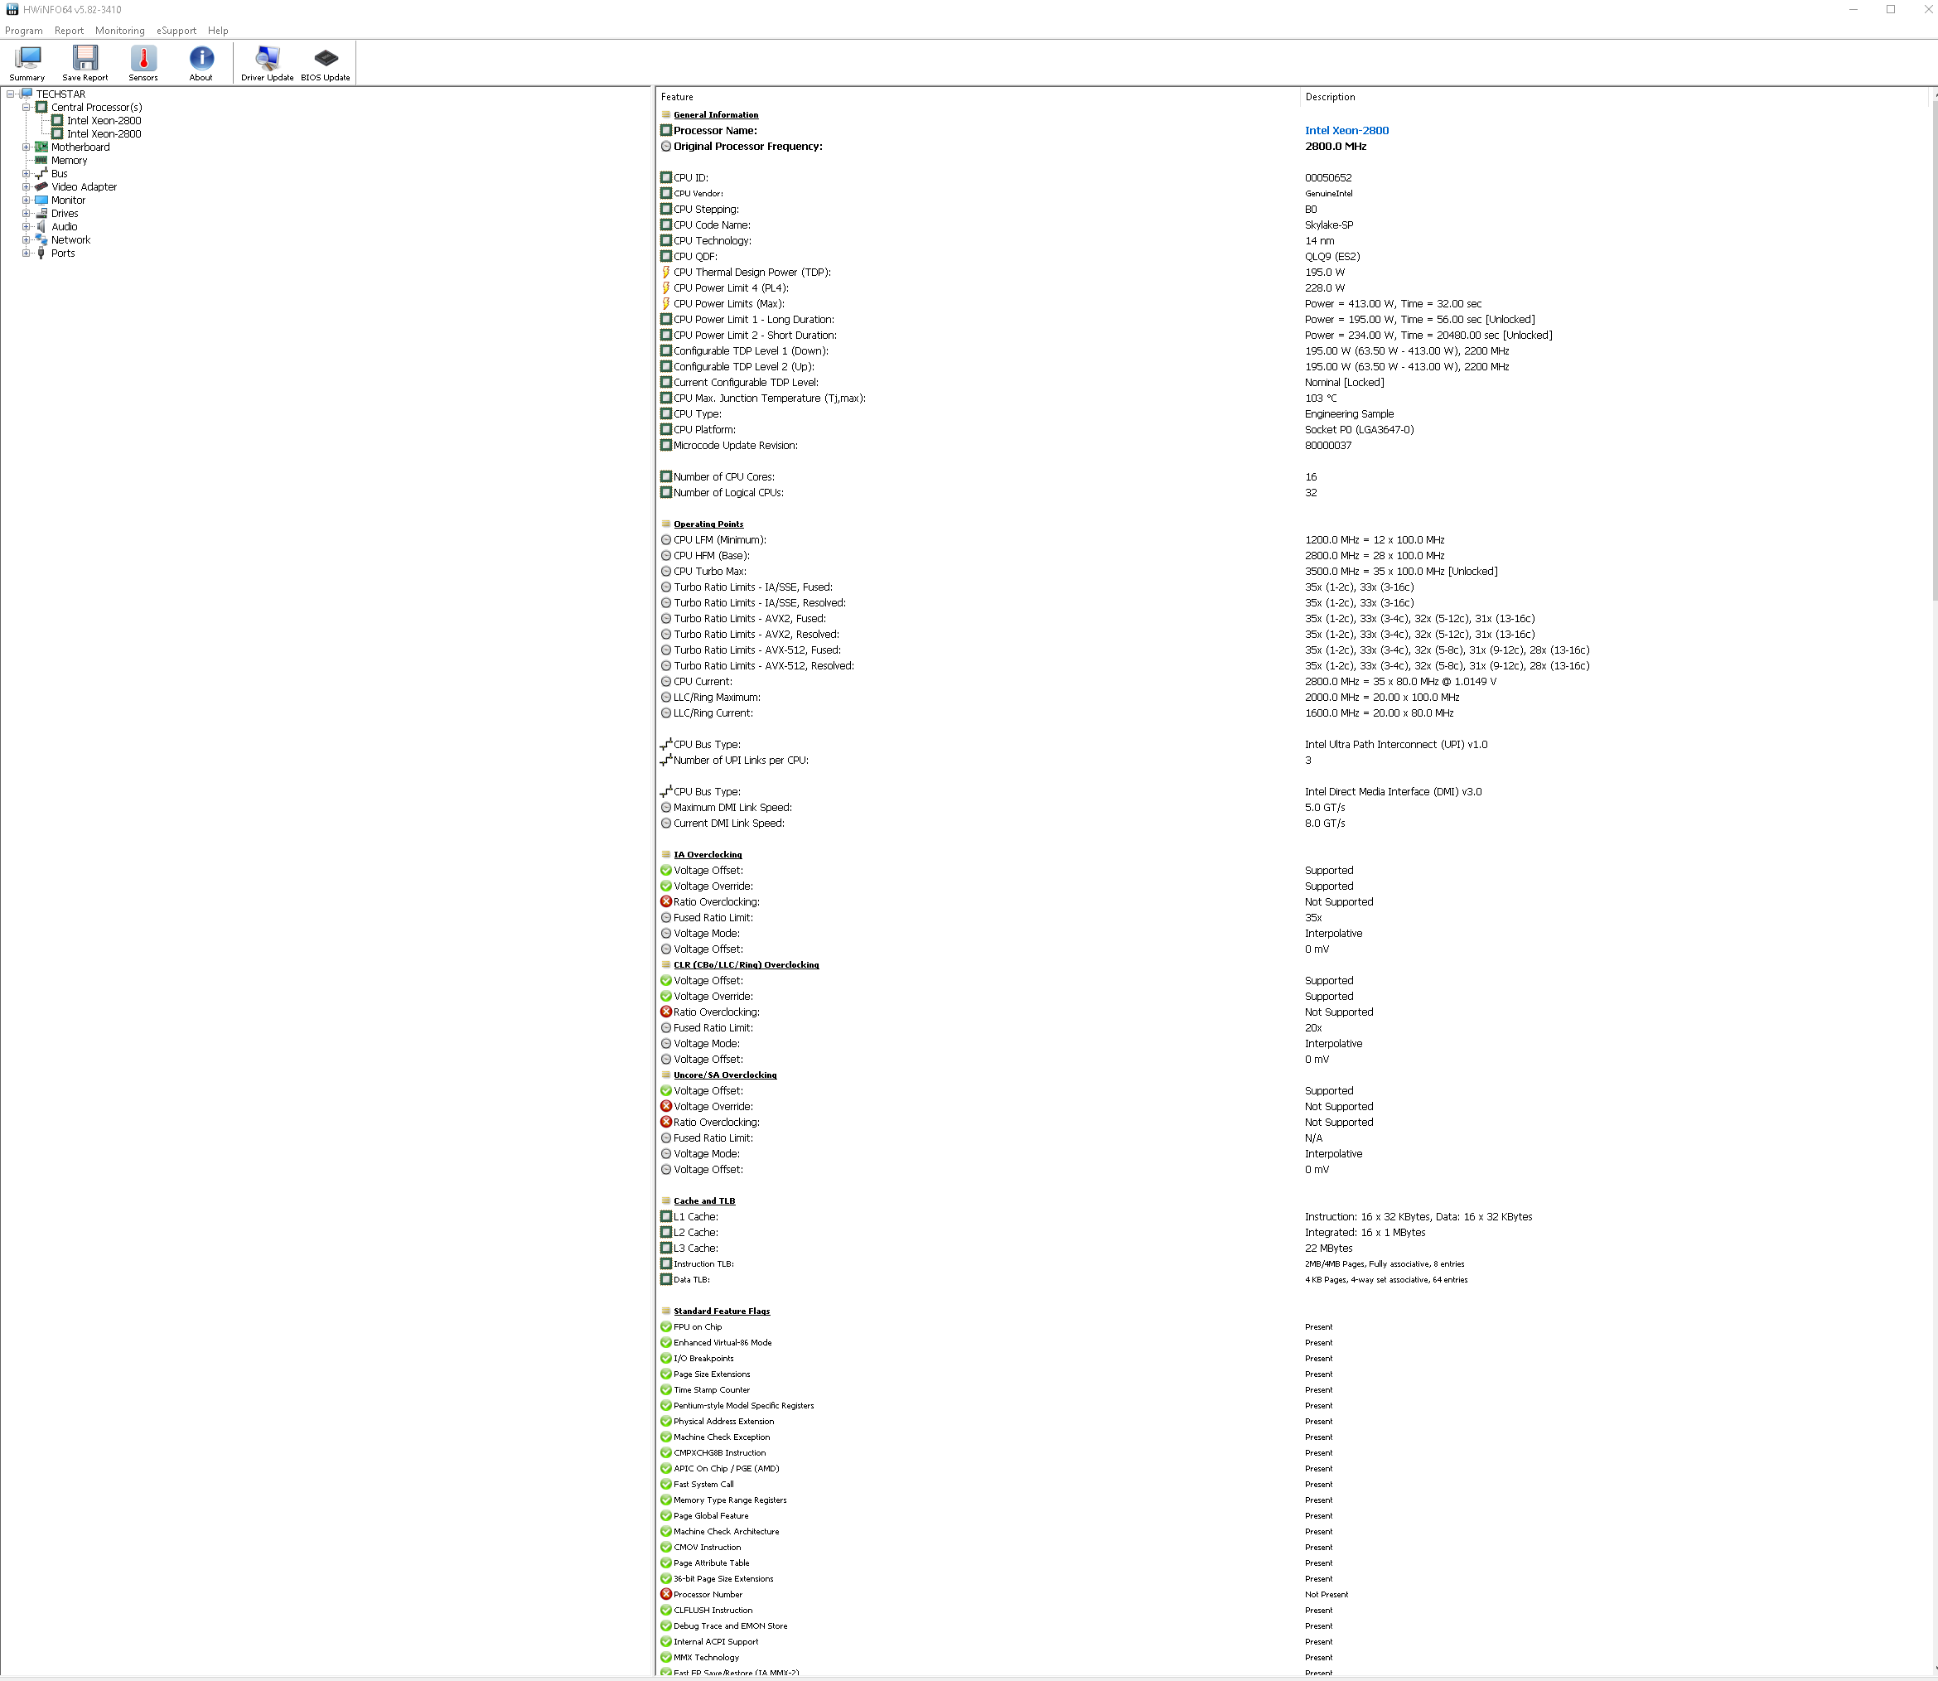
Task: Select the CPU QDF row
Action: click(x=1293, y=256)
